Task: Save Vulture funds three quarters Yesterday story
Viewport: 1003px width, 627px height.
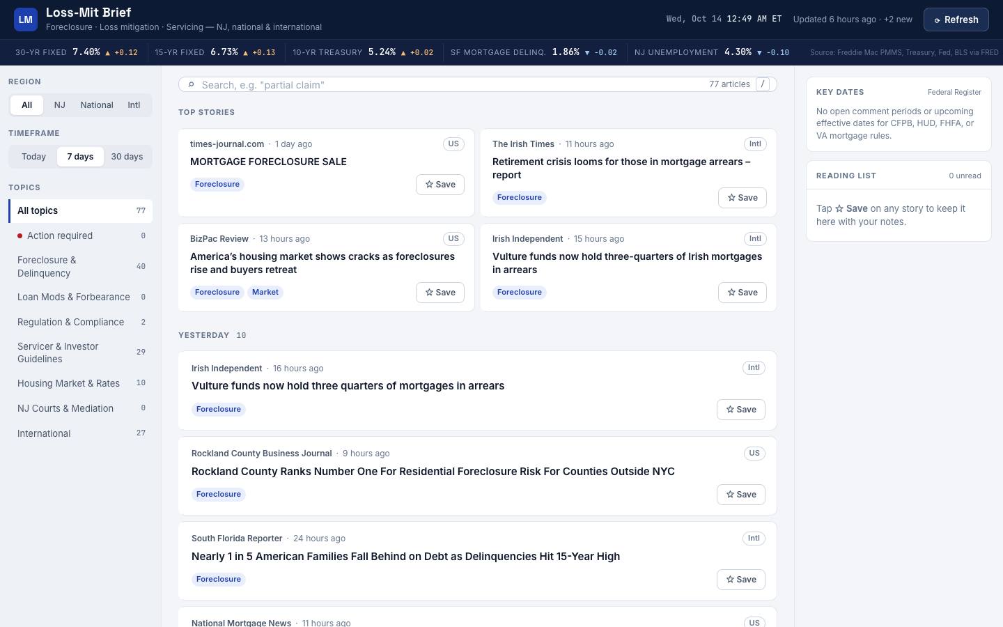Action: click(x=741, y=410)
